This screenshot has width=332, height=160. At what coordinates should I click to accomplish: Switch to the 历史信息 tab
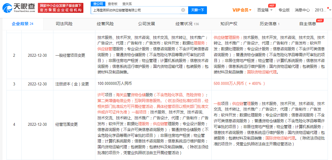(269, 24)
